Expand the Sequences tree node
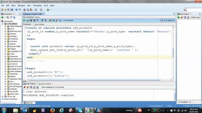 [5, 56]
